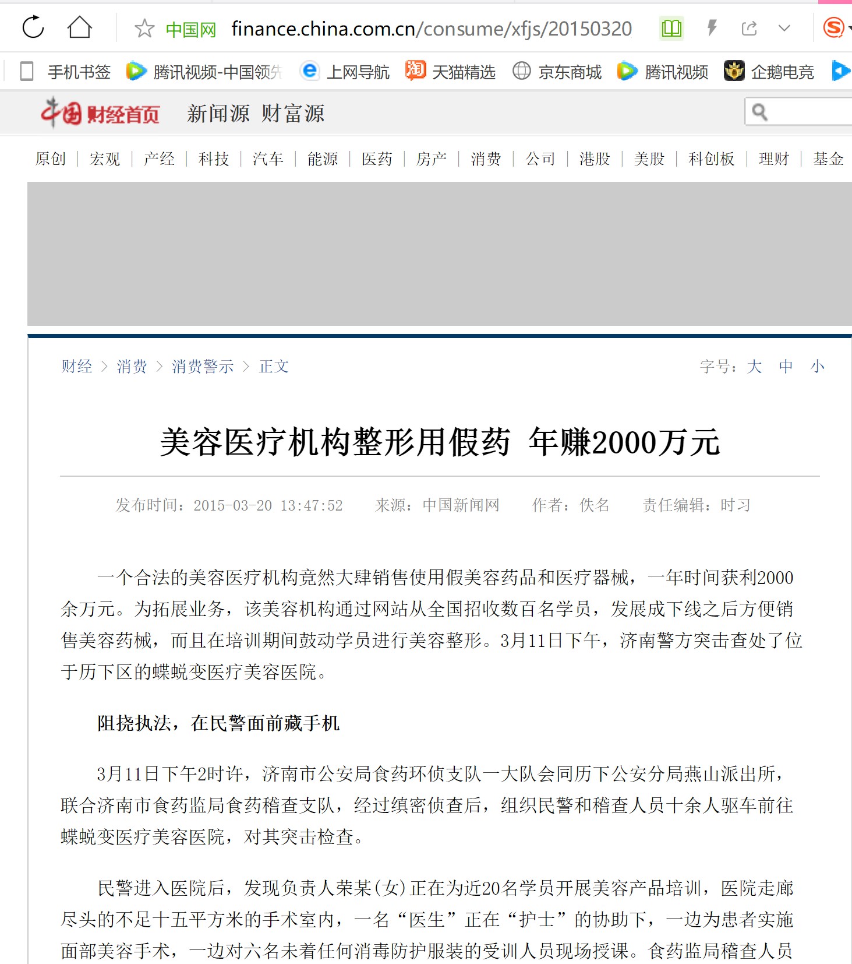Open the share page icon
852x964 pixels.
coord(749,28)
